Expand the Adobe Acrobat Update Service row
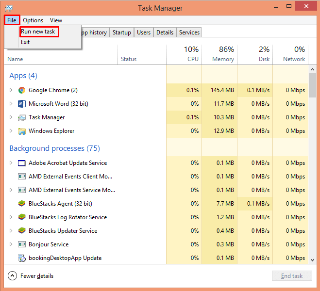 [x=11, y=163]
